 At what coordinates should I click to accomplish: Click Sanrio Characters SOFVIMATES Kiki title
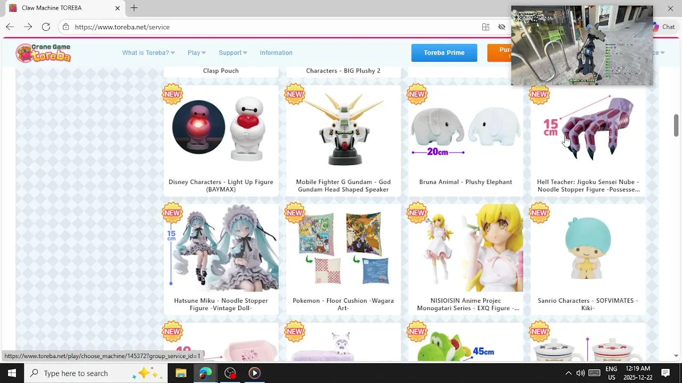pyautogui.click(x=588, y=304)
